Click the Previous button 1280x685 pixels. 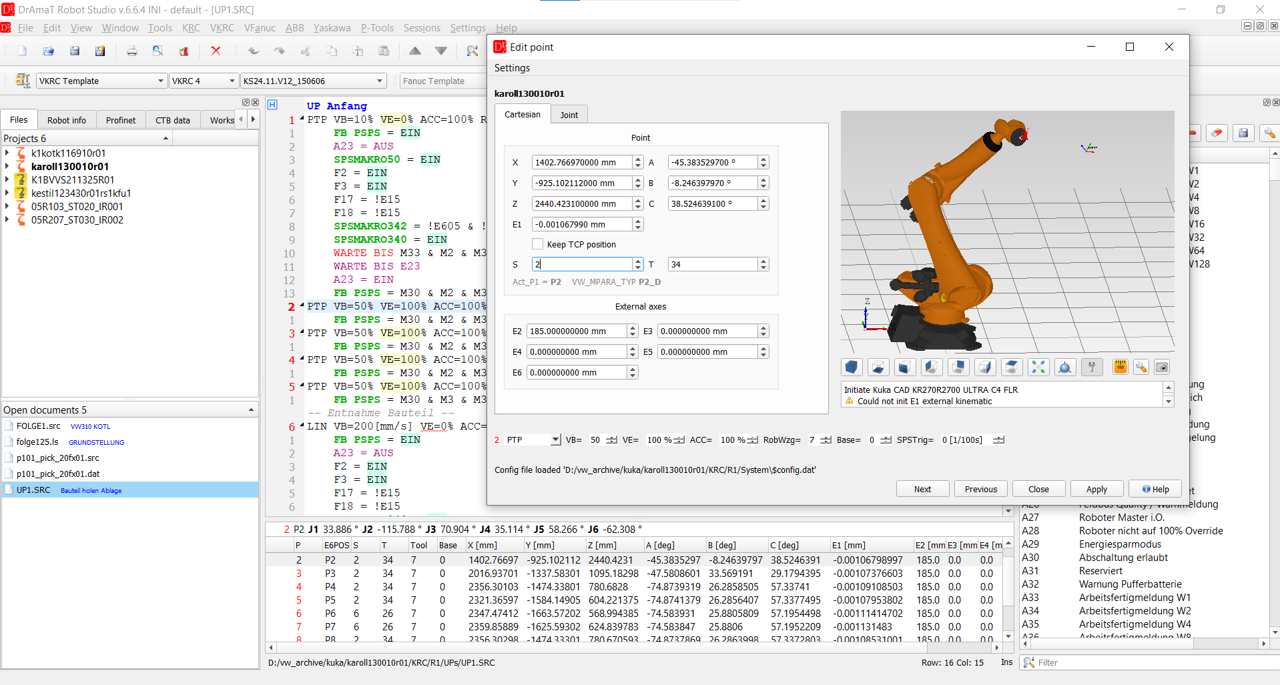980,489
